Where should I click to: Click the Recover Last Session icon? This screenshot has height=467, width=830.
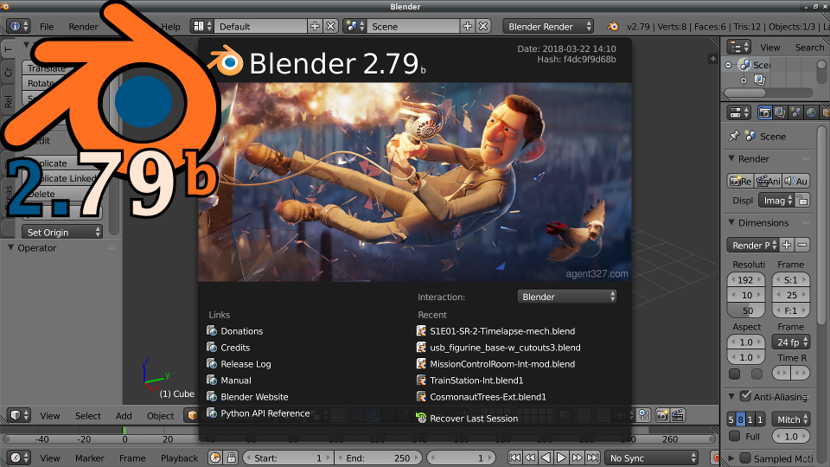[421, 419]
